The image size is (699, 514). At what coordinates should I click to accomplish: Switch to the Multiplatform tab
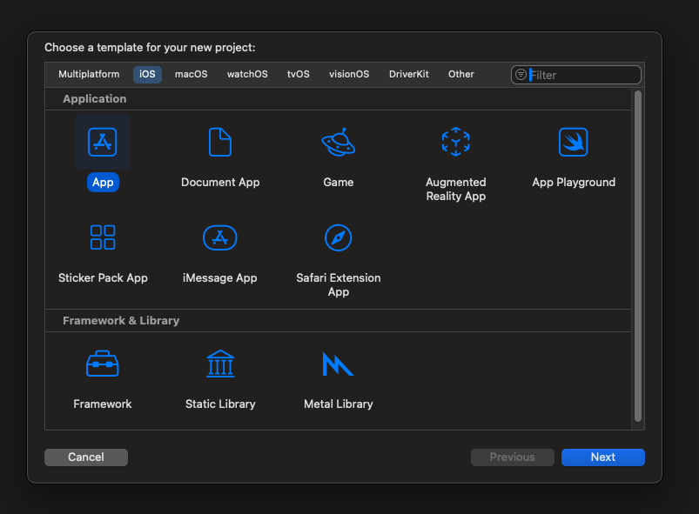pyautogui.click(x=89, y=75)
